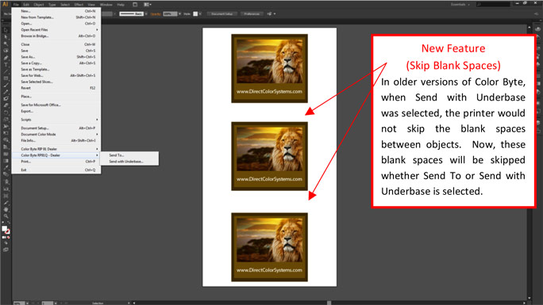The image size is (543, 305).
Task: Select the Direct Selection tool
Action: pyautogui.click(x=6, y=37)
